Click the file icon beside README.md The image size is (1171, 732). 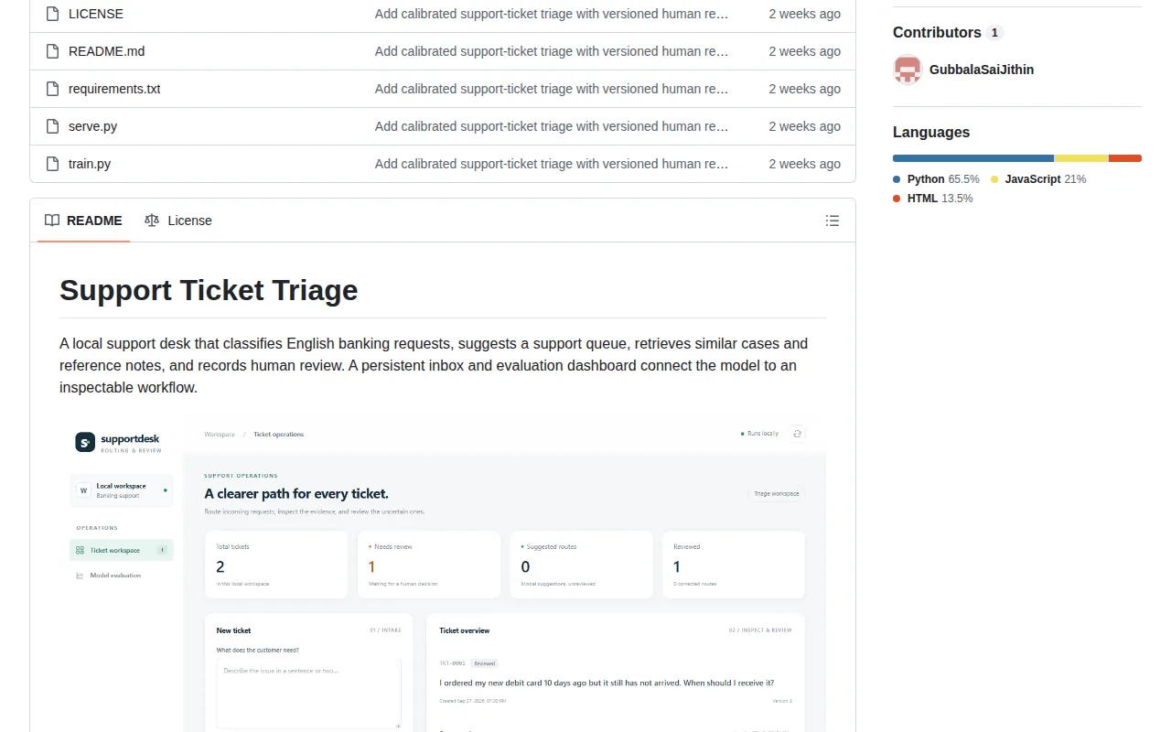coord(53,51)
